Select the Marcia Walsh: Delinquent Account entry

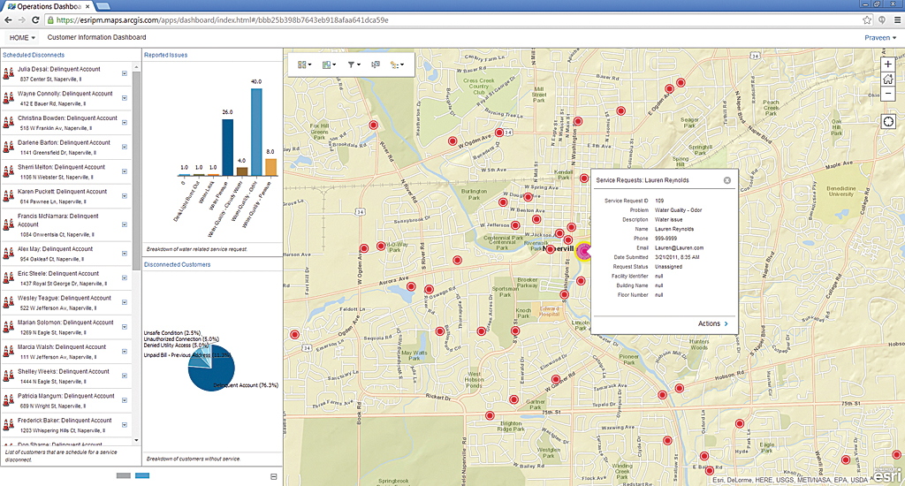coord(65,352)
